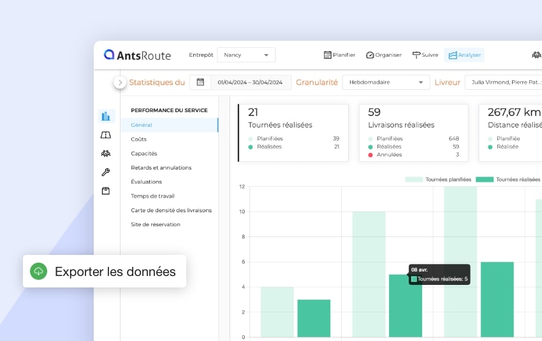Screen dimensions: 542x341
Task: Click Exporter les données button
Action: (105, 272)
